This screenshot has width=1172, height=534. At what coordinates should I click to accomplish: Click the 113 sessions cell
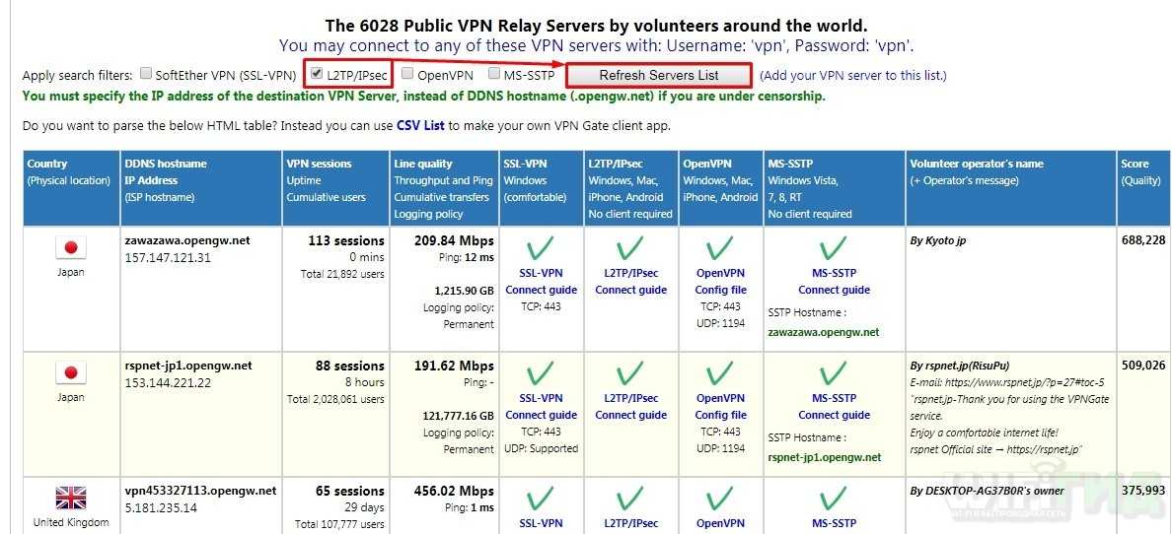346,240
